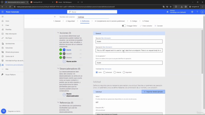
Task: Open options menu for AssetID action
Action: pyautogui.click(x=80, y=54)
